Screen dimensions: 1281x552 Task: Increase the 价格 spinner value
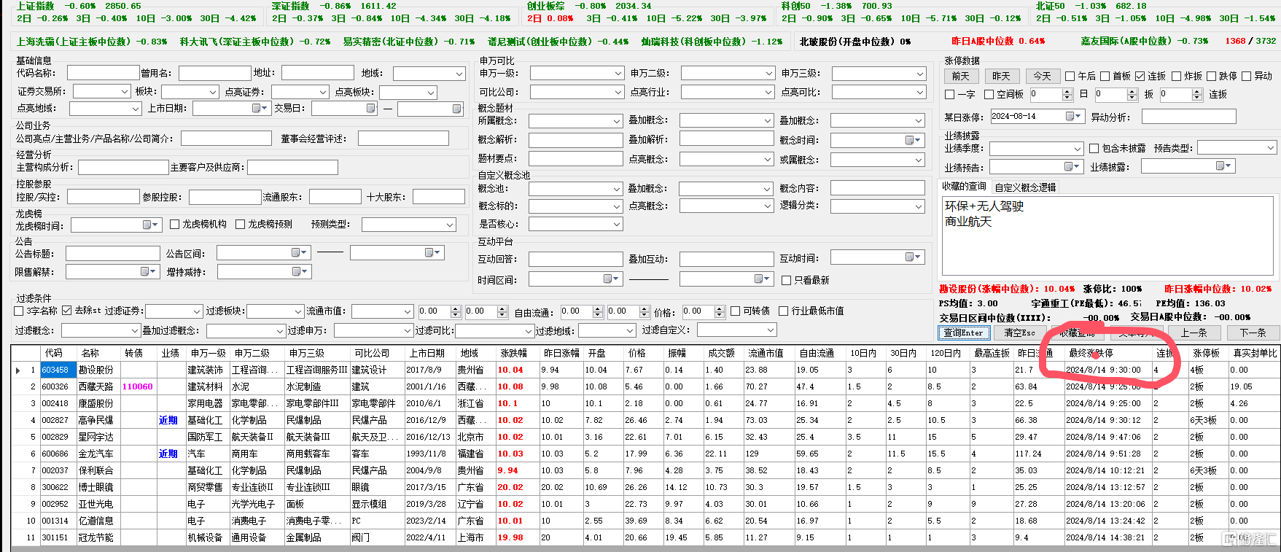[720, 308]
